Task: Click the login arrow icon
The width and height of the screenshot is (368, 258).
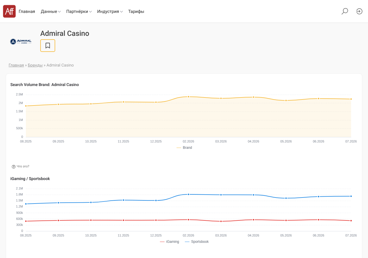Action: point(359,11)
